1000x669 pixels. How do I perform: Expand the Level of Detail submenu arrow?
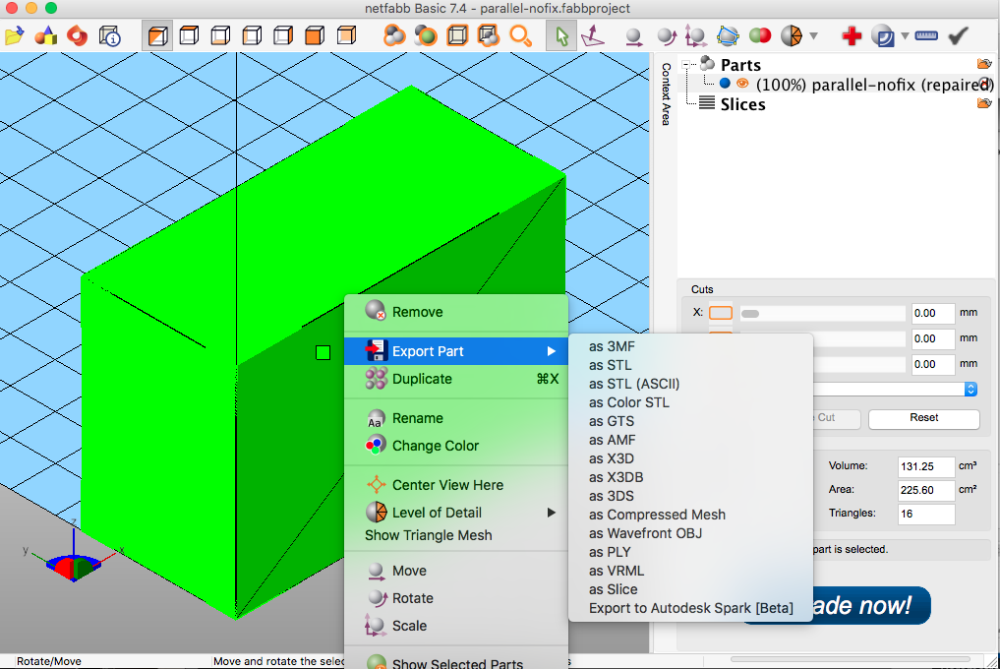[551, 513]
